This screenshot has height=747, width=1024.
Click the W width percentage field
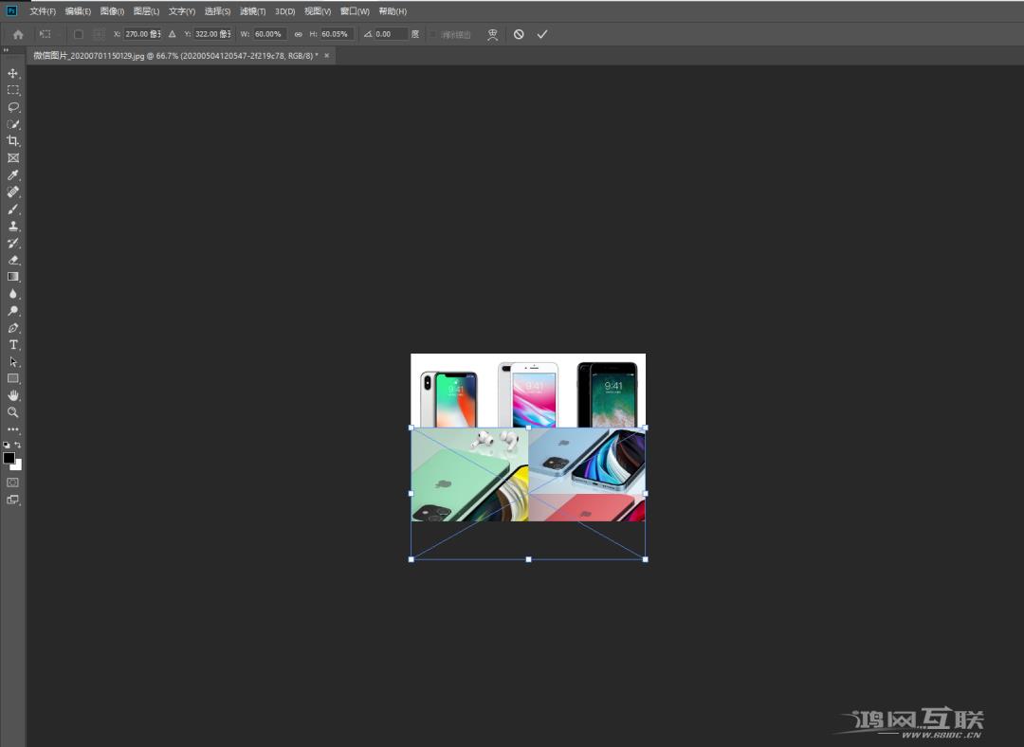269,34
